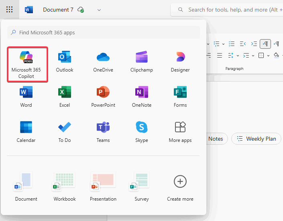Expand the document title dropdown chevron
The height and width of the screenshot is (221, 283).
tap(99, 10)
